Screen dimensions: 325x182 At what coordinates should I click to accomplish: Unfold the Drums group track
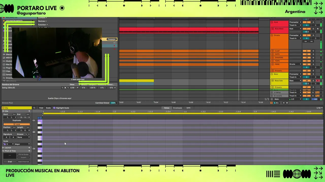tap(272, 35)
